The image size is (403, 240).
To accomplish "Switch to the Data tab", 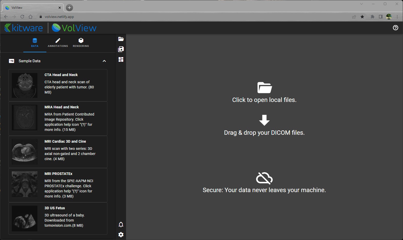I will point(35,43).
